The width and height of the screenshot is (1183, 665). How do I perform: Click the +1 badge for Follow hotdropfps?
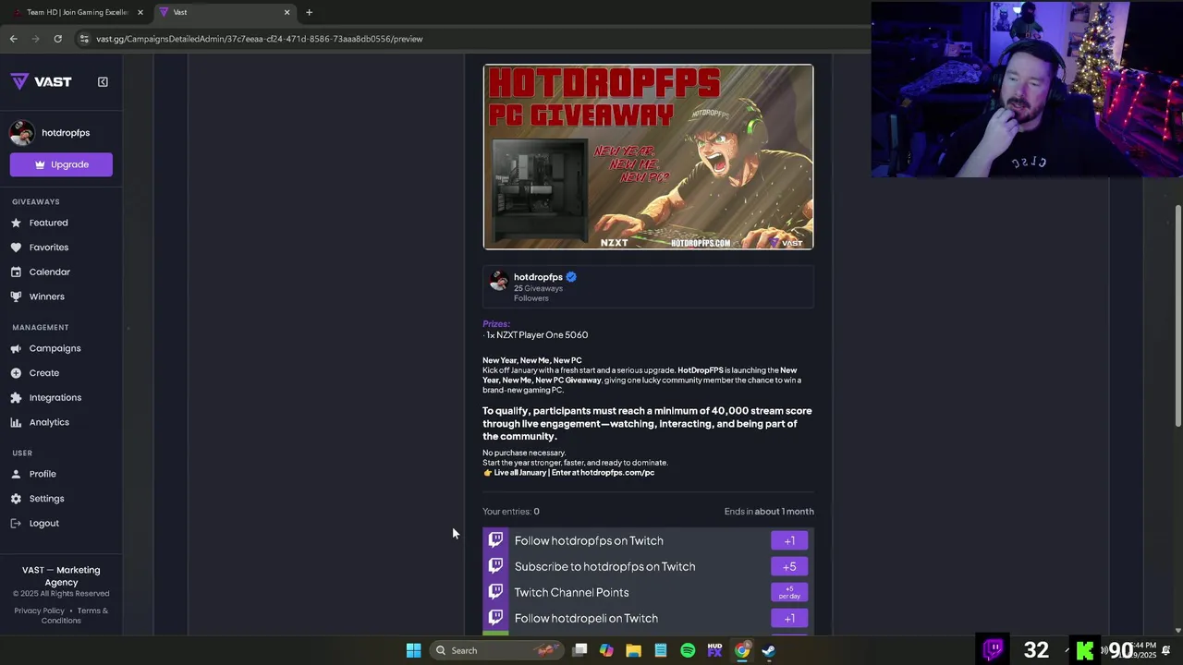pyautogui.click(x=789, y=540)
